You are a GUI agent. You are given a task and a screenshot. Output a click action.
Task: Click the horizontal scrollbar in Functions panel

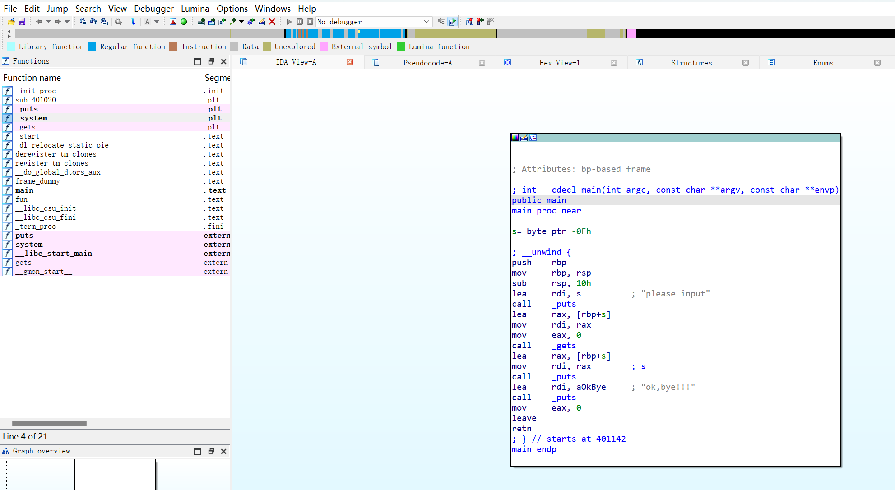click(x=49, y=423)
